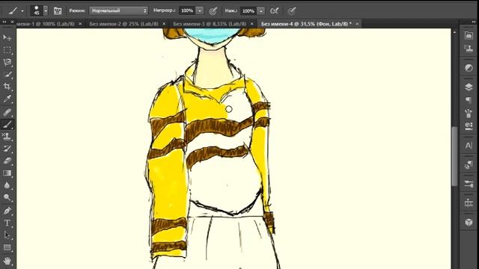The height and width of the screenshot is (269, 479).
Task: Open the Paragraph panel icon
Action: click(469, 100)
